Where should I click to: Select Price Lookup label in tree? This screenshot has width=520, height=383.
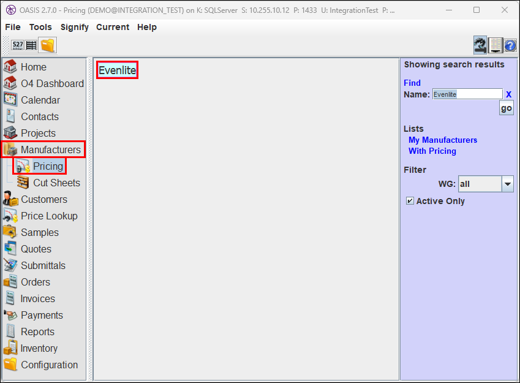[x=49, y=216]
